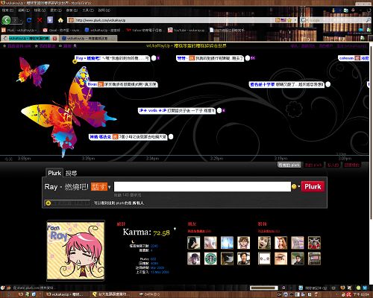Click the system tray clock
Screen dimensions: 373x298
pyautogui.click(x=362, y=294)
